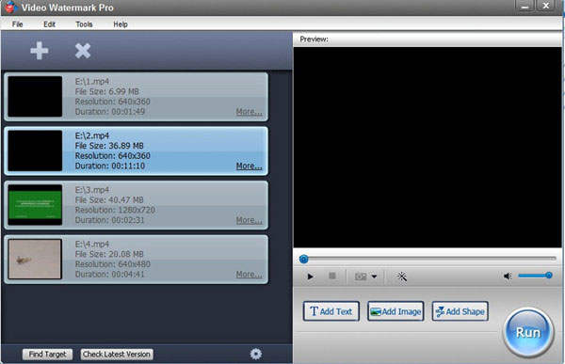Click the black video preview area

[x=428, y=147]
